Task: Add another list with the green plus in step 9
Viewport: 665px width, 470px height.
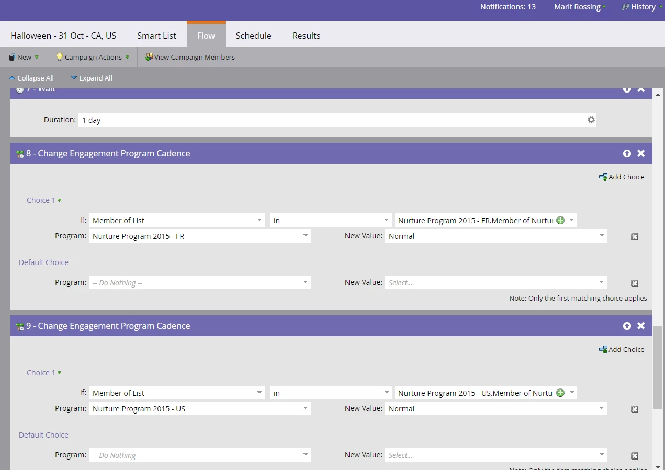Action: point(560,393)
